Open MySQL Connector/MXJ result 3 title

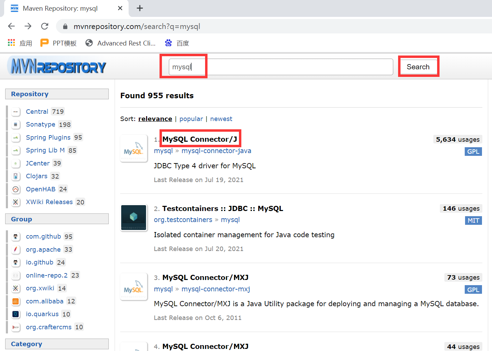click(205, 278)
